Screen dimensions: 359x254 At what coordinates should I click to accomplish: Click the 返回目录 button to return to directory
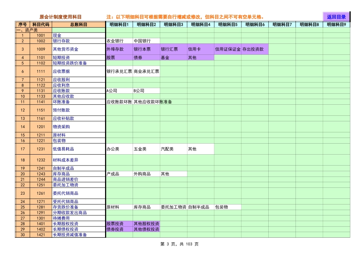(x=336, y=16)
